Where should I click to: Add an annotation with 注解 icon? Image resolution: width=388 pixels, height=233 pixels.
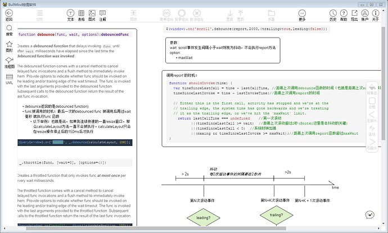(102, 15)
